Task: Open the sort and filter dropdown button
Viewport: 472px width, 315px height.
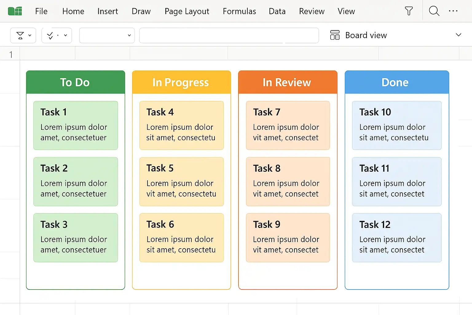Action: click(x=23, y=35)
